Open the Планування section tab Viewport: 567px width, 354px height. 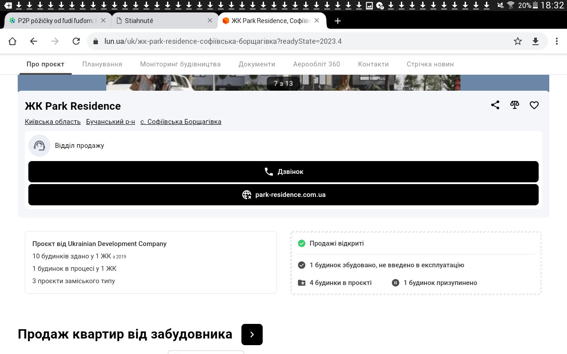[102, 64]
